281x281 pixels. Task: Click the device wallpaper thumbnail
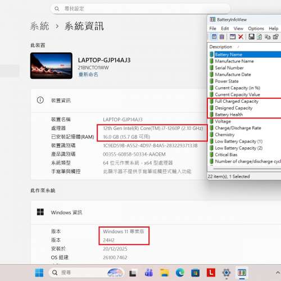(x=51, y=66)
